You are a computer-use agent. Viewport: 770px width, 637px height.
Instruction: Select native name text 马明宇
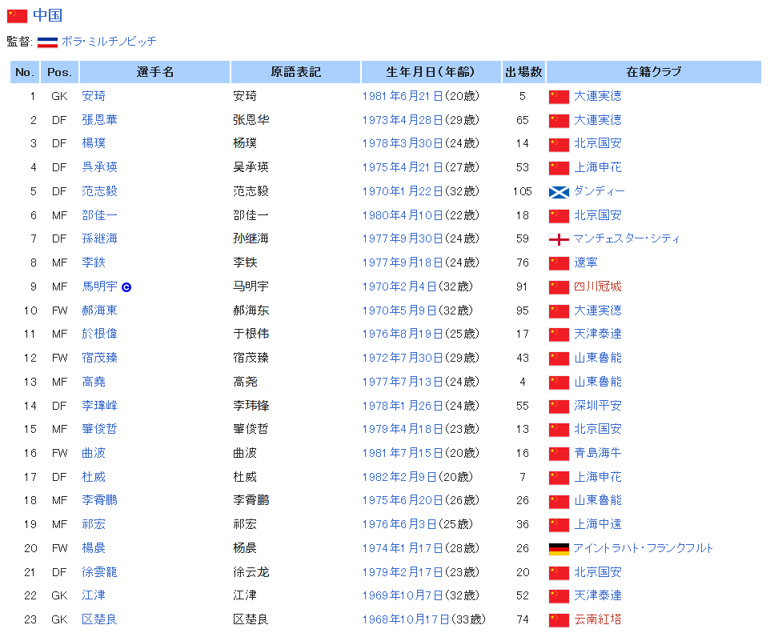(x=251, y=286)
